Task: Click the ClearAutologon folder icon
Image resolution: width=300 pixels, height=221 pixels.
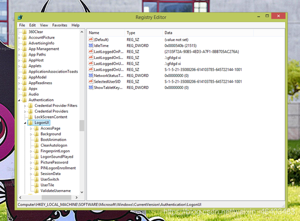Action: pos(36,145)
